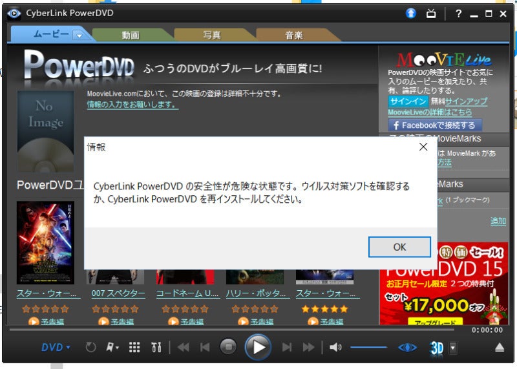The image size is (517, 369).
Task: Click the No Image disc cover thumbnail
Action: [45, 131]
